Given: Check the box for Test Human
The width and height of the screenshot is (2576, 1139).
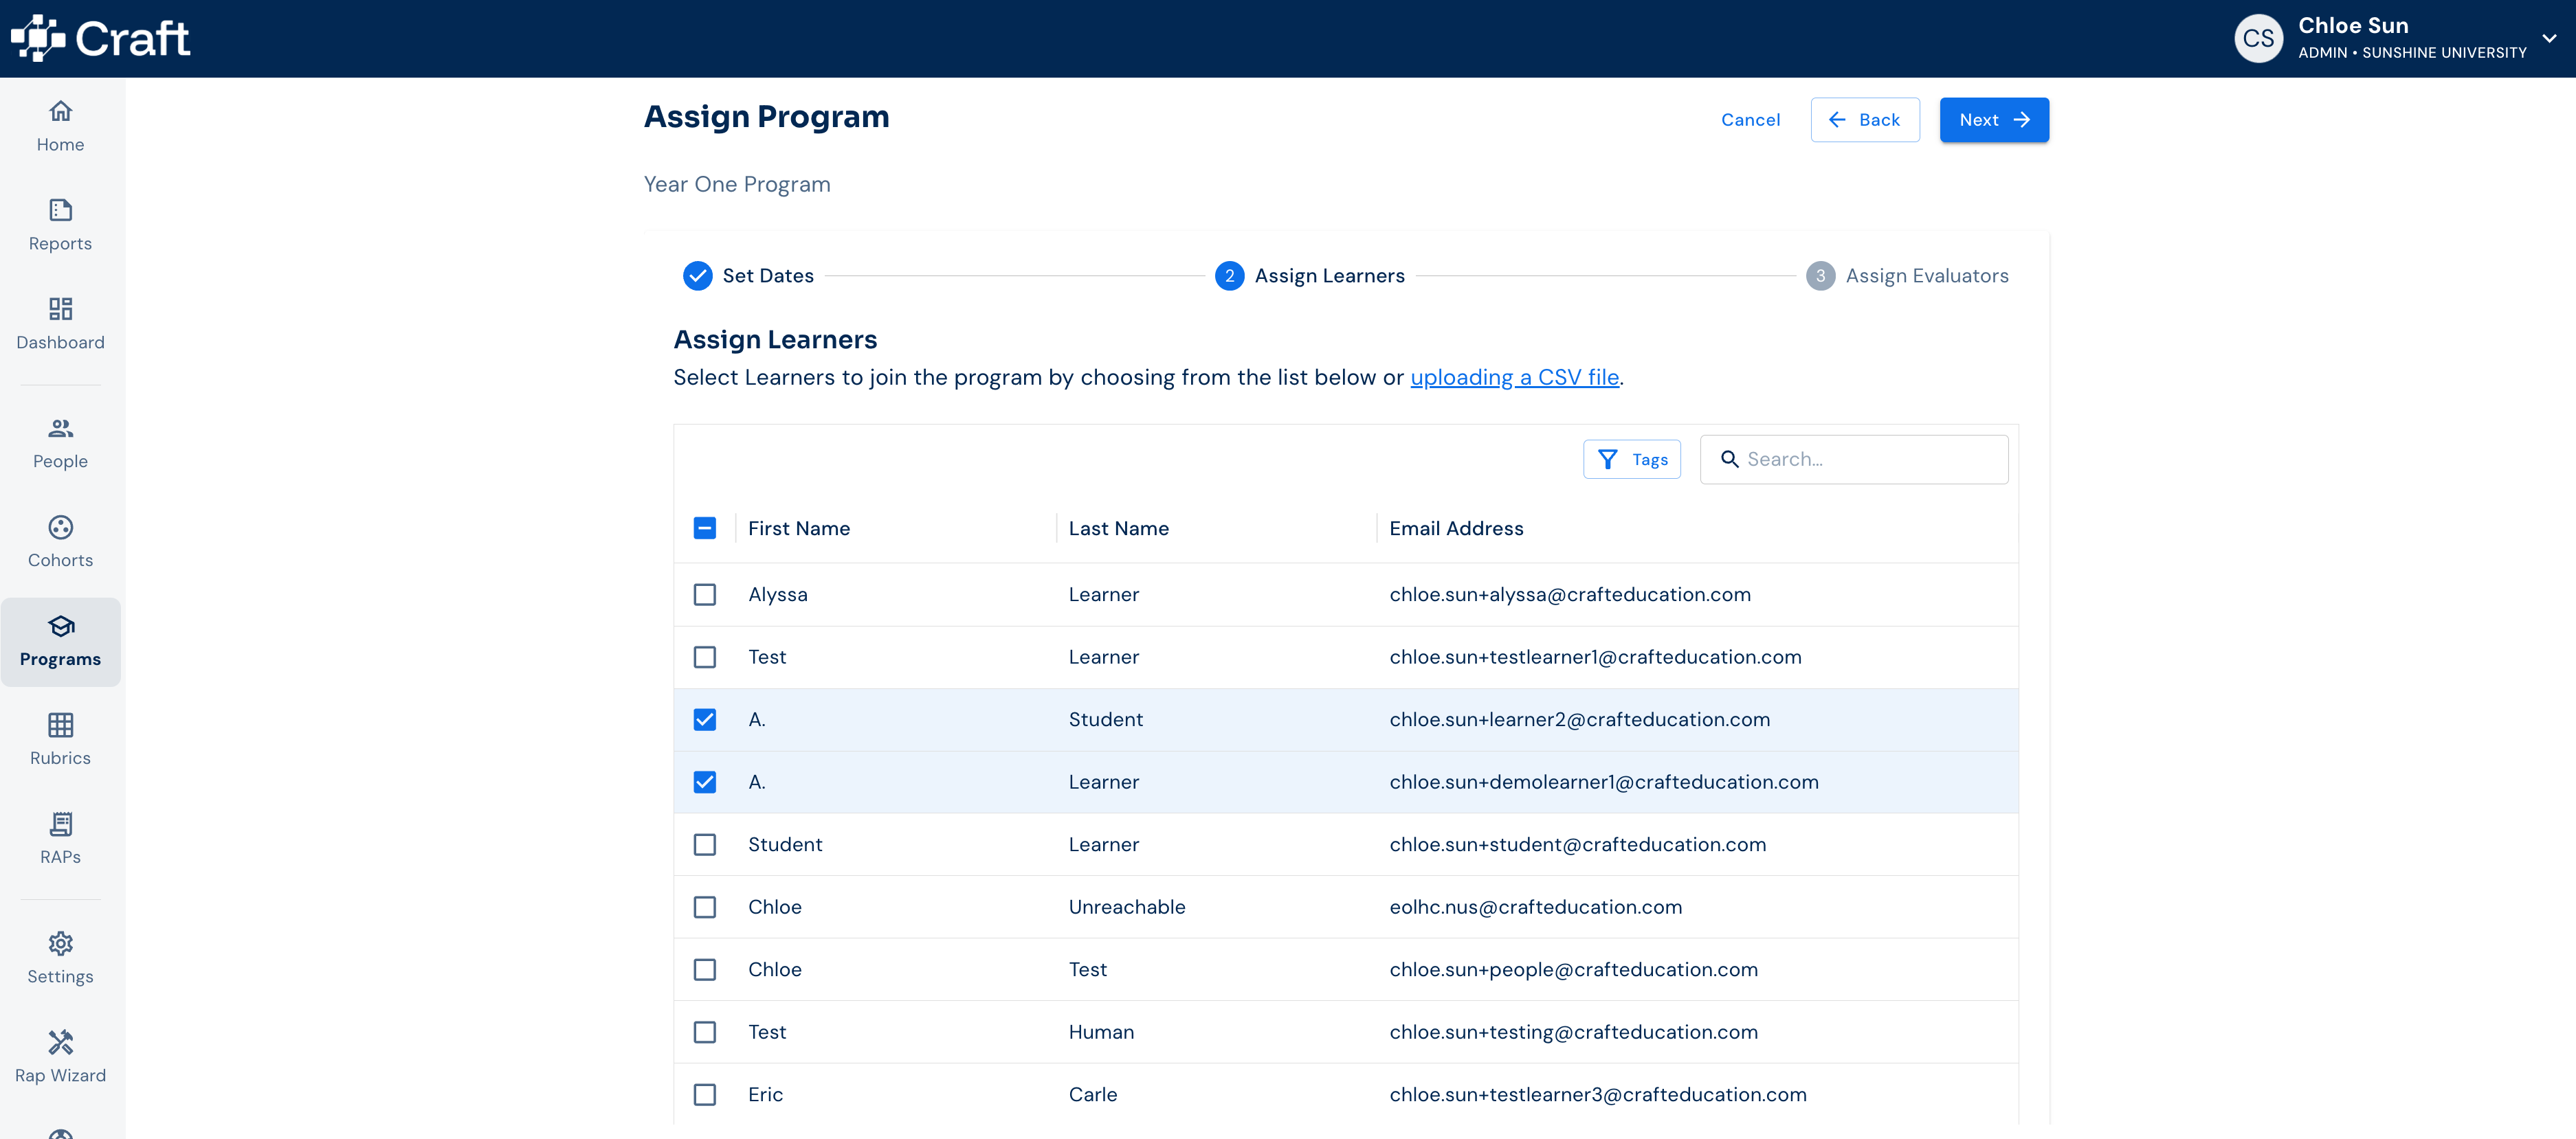Looking at the screenshot, I should (x=705, y=1032).
